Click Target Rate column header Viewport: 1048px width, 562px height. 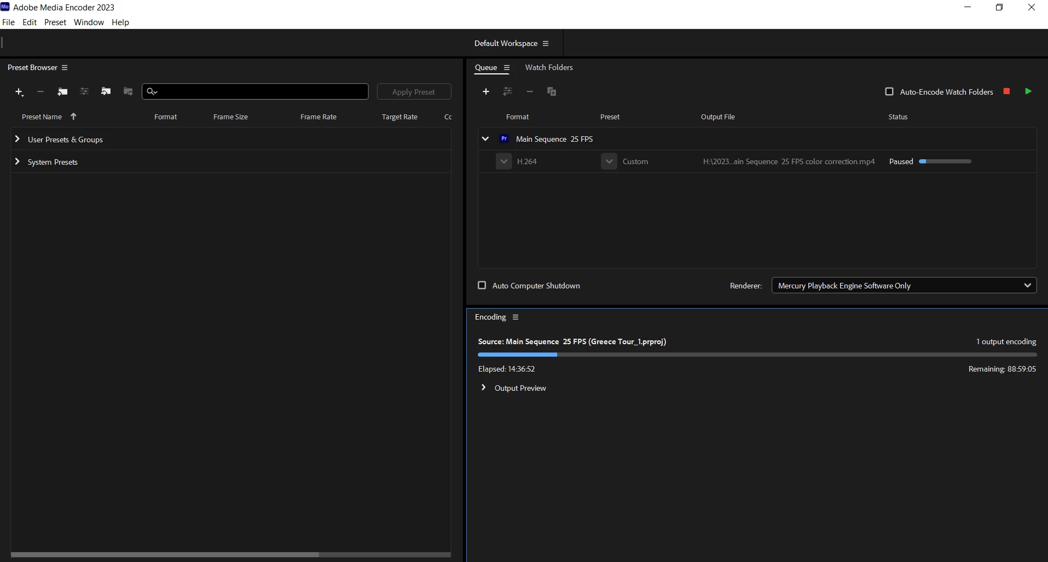coord(399,117)
